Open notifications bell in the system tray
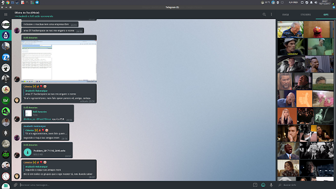Image resolution: width=336 pixels, height=189 pixels. pyautogui.click(x=311, y=2)
